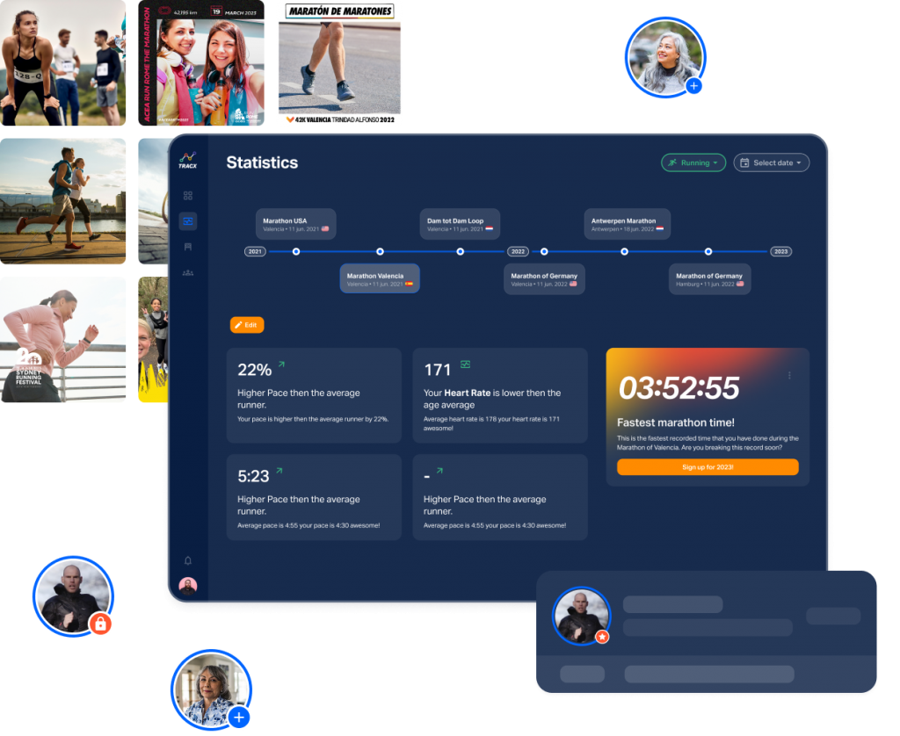
Task: Click lock badge on bald man's avatar
Action: 100,624
